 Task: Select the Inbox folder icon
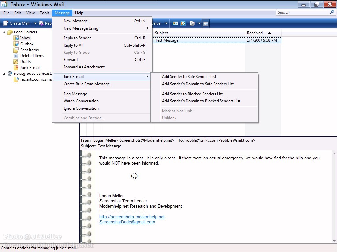16,38
